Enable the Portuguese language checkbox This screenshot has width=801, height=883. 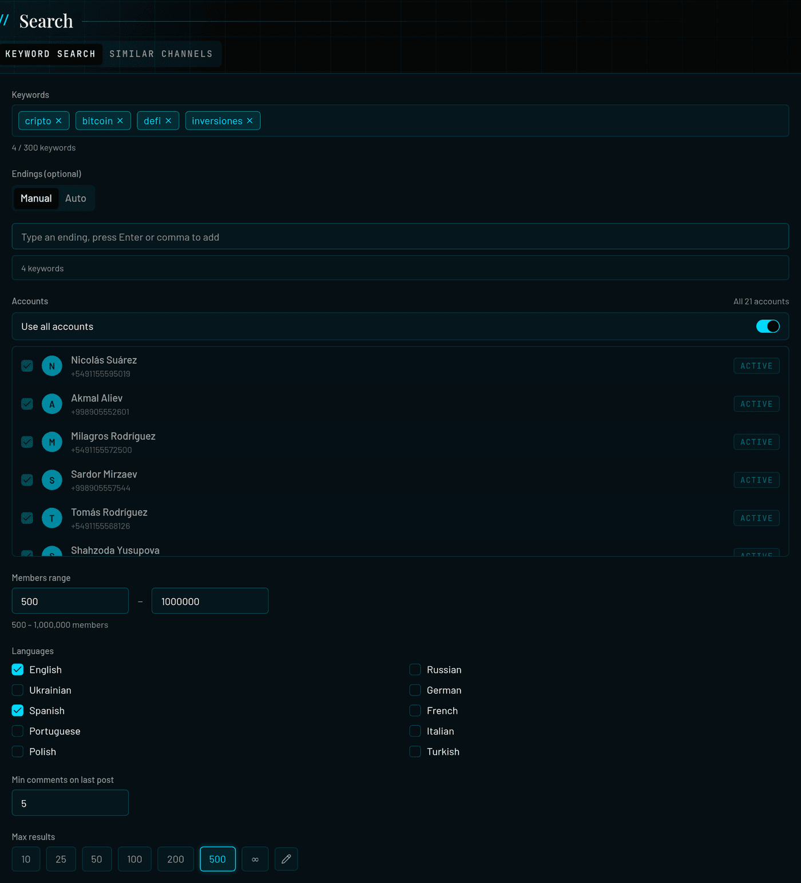[x=18, y=731]
